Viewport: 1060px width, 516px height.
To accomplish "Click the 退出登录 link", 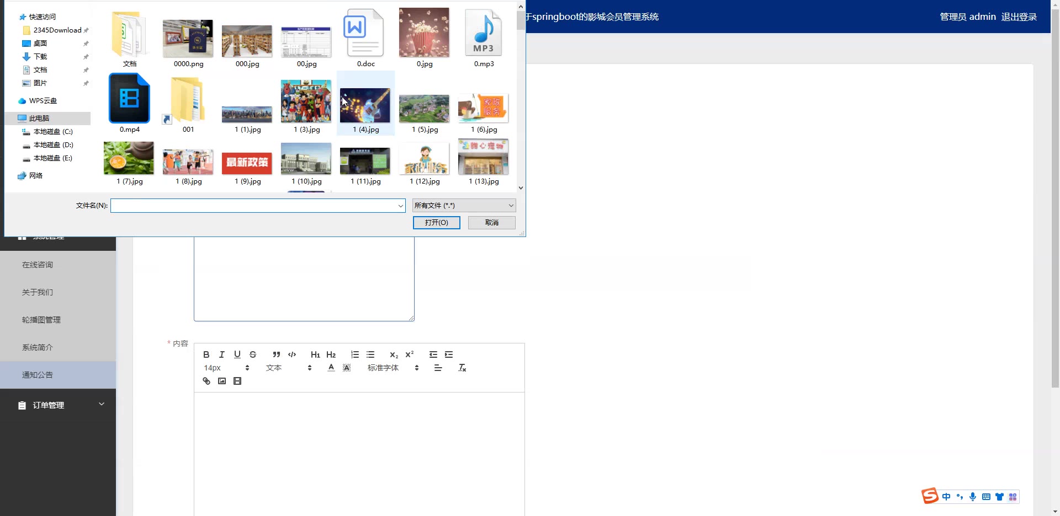I will pos(1019,17).
